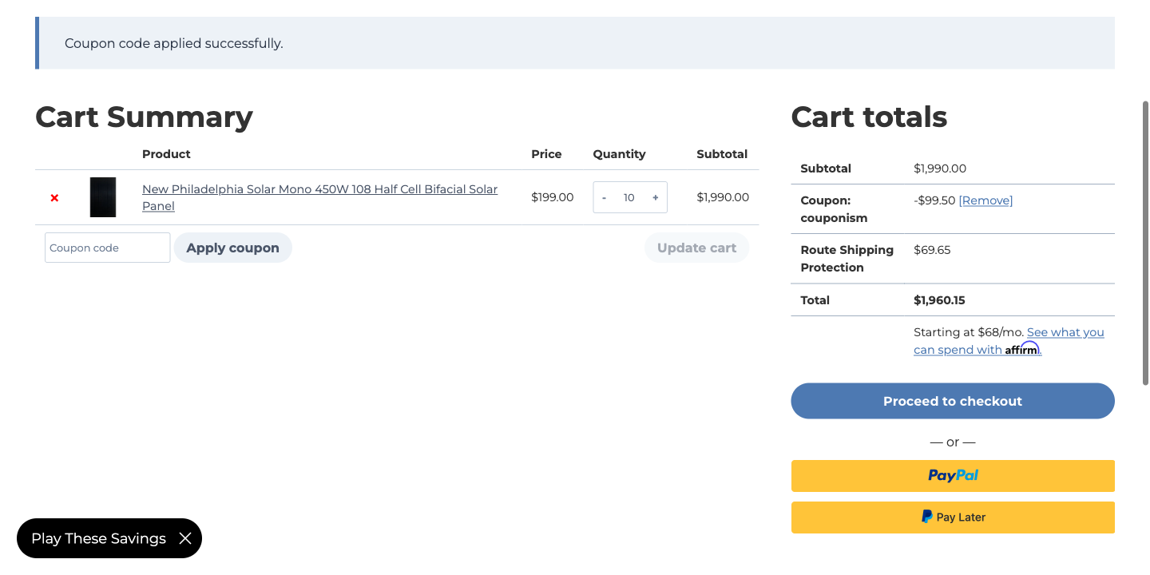The height and width of the screenshot is (575, 1150).
Task: Click the PayPal logo payment button
Action: point(952,475)
